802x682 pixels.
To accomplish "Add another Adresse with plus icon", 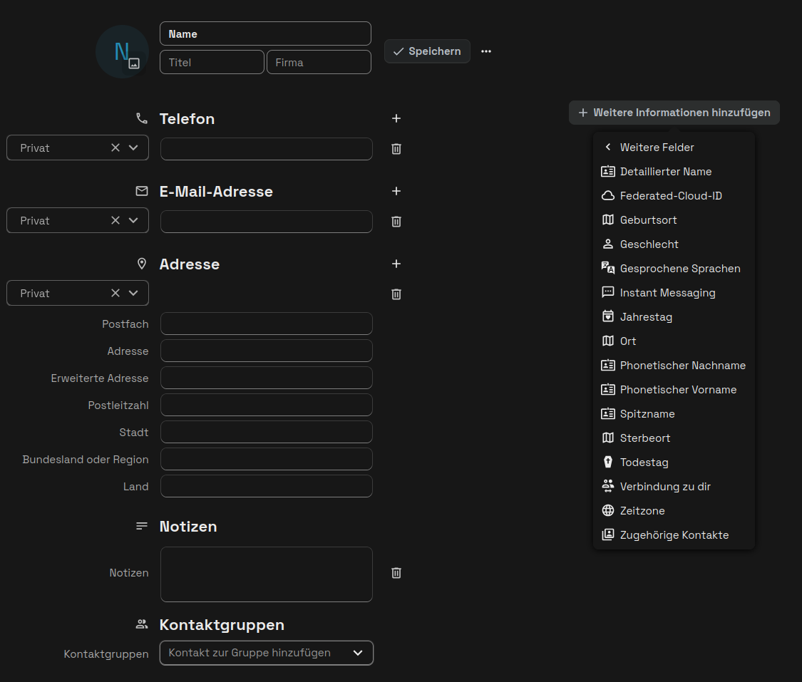I will (x=396, y=264).
